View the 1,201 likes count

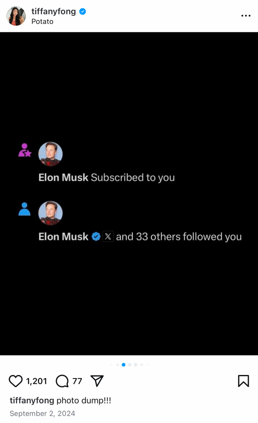click(36, 381)
